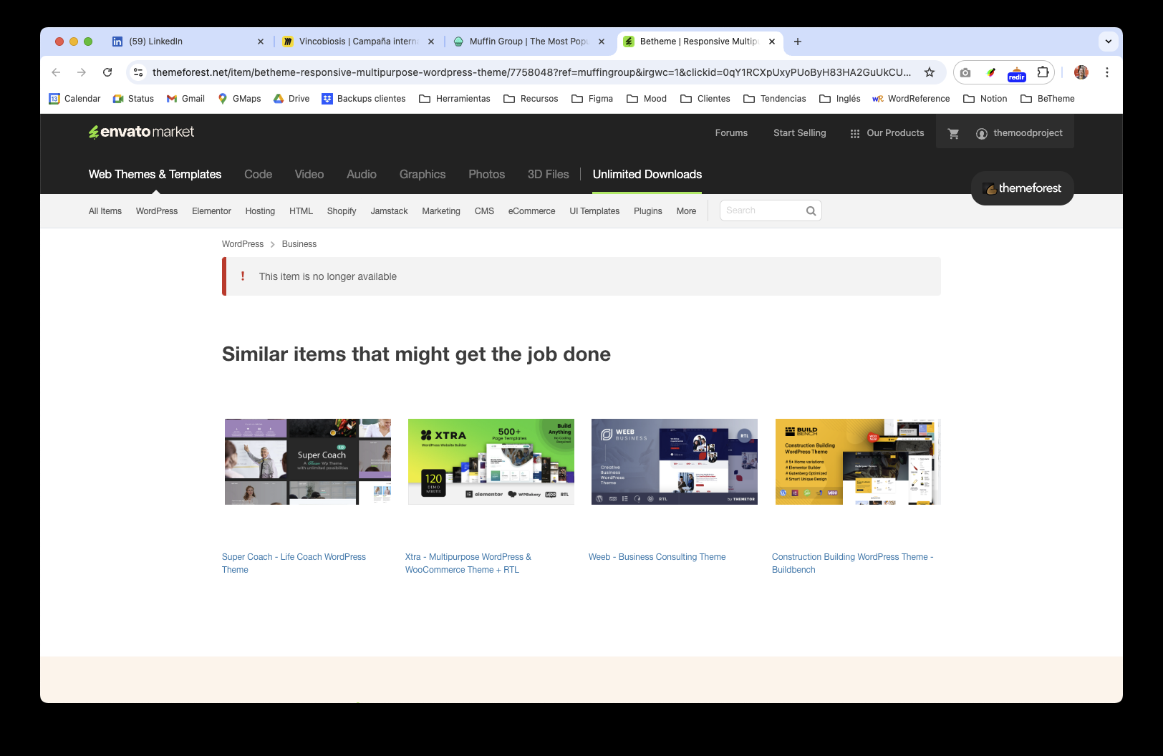Click the WordPress breadcrumb link
This screenshot has height=756, width=1163.
(x=243, y=244)
